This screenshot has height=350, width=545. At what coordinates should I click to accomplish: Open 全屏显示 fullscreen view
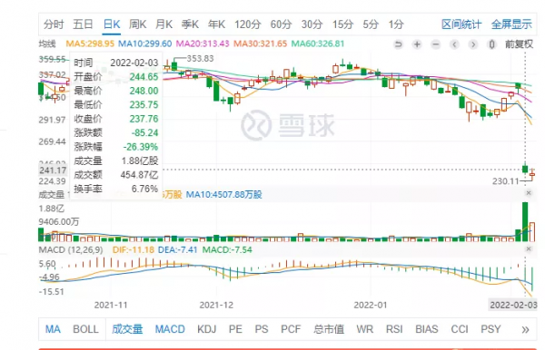click(511, 24)
